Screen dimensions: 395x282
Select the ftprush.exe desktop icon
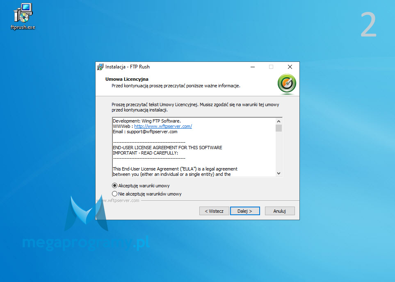click(23, 17)
